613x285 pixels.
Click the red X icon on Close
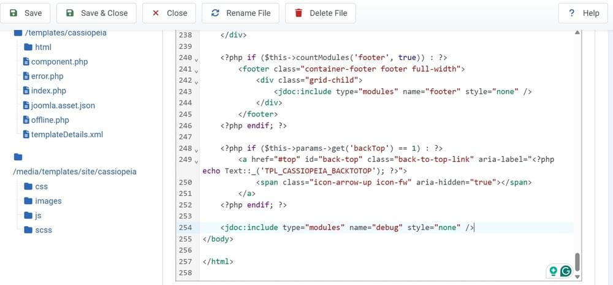[x=156, y=13]
